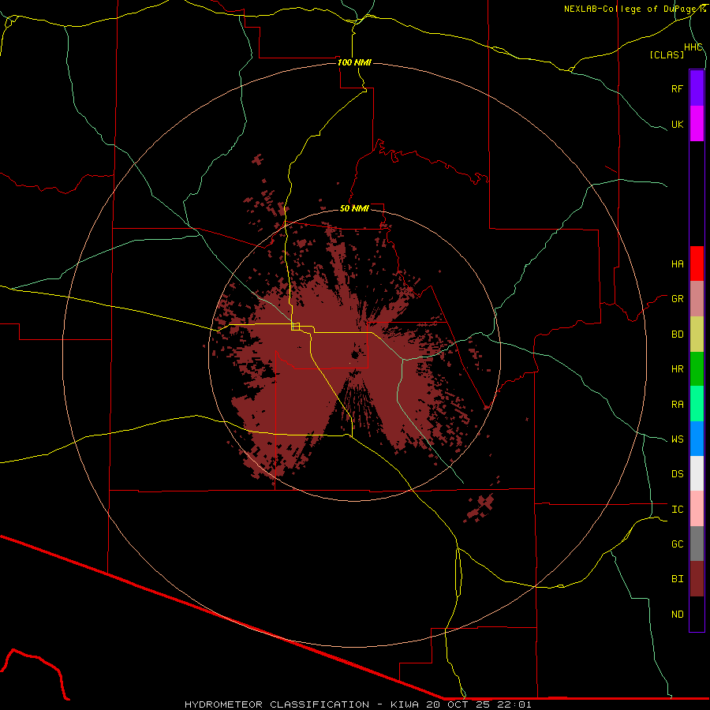The image size is (710, 710).
Task: Click the 100 NMI range ring label
Action: tap(354, 62)
